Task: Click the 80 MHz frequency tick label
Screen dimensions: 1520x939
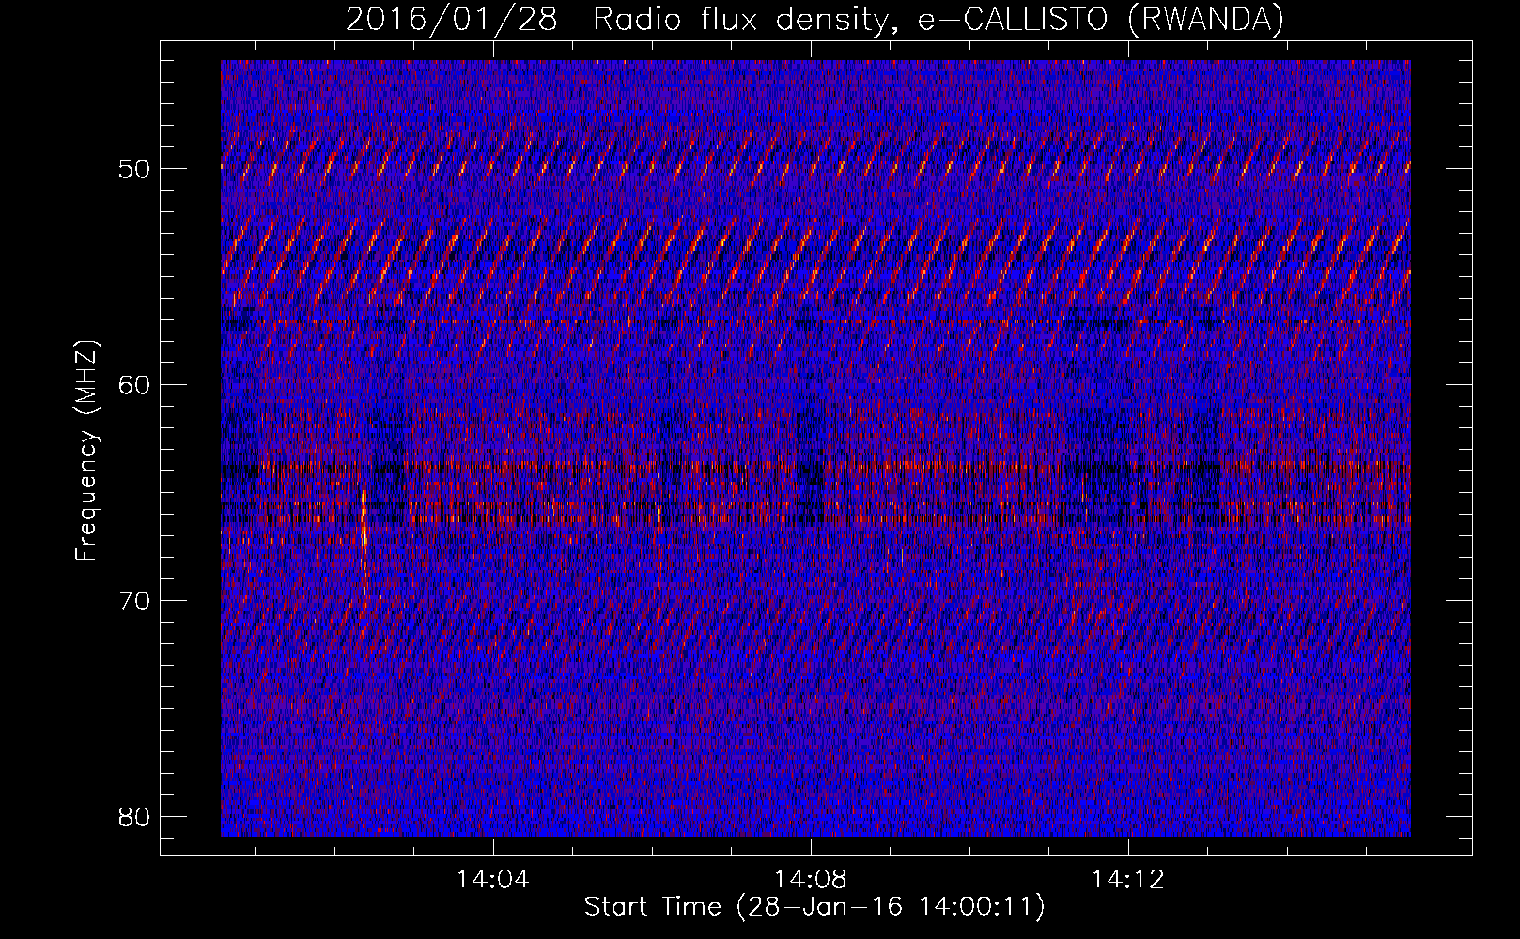Action: (x=135, y=817)
